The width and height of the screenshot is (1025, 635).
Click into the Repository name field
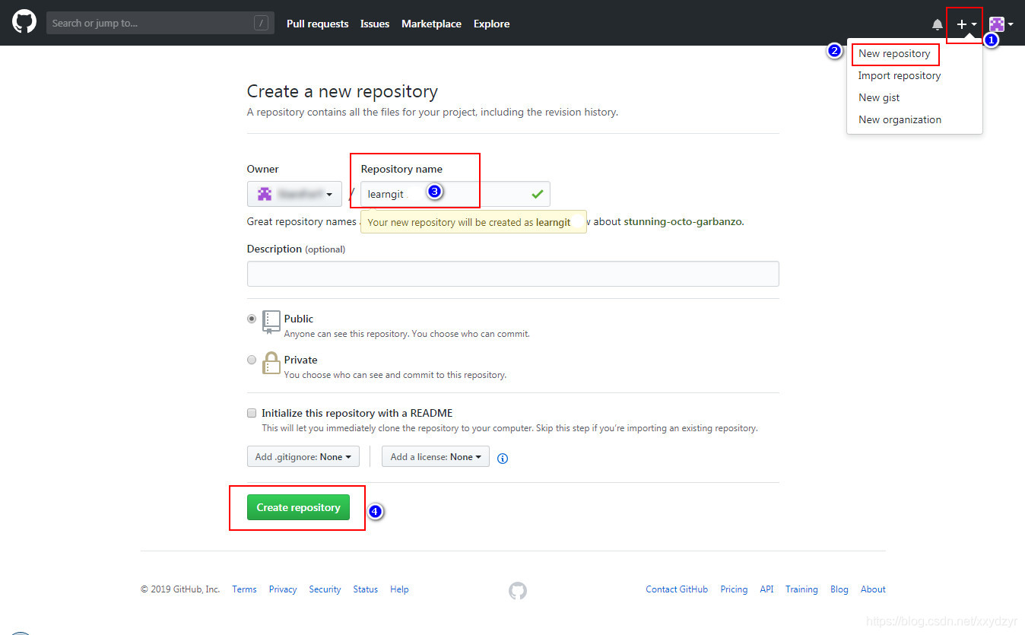pos(455,194)
